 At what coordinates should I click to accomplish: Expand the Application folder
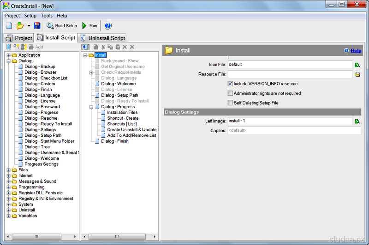pos(8,55)
